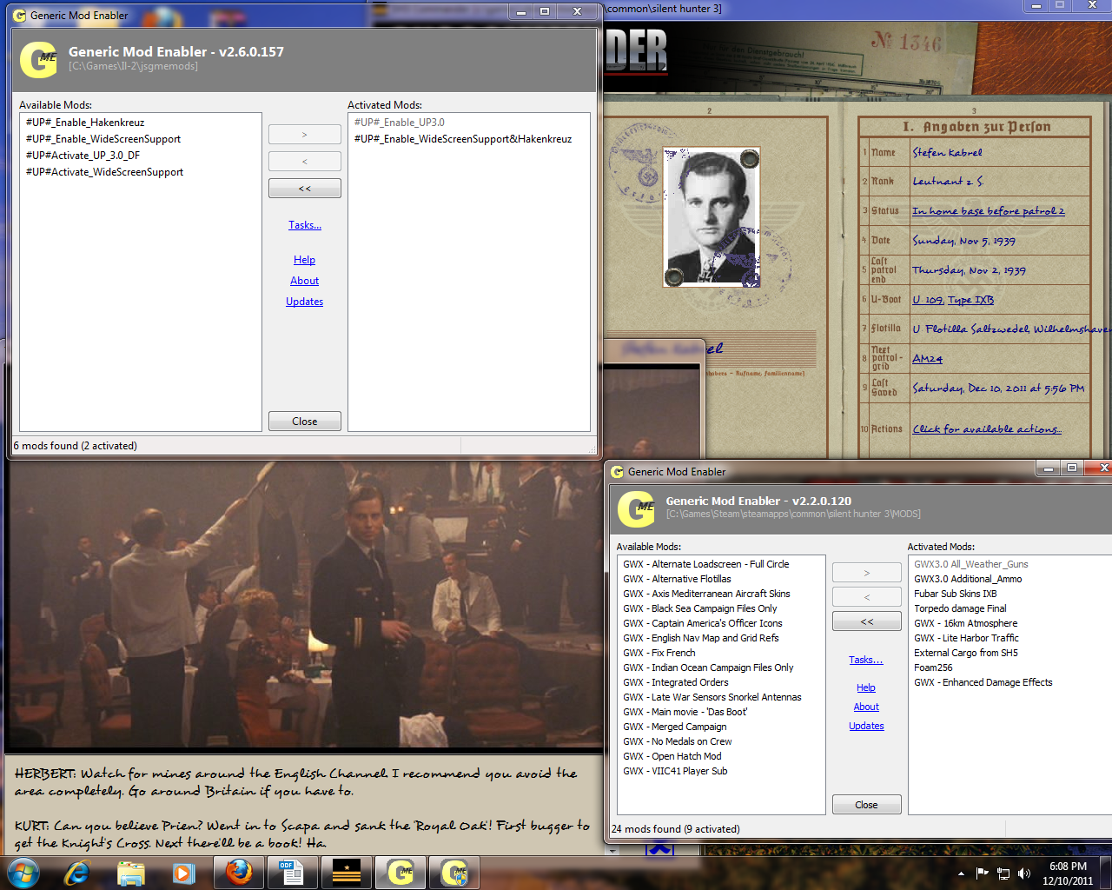Click disable-all '<<' button in bottom-right window
This screenshot has width=1112, height=890.
(x=867, y=621)
